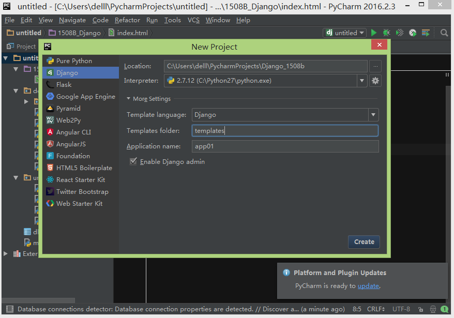Open the Refactor menu
Viewport: 454px width, 318px height.
point(127,20)
